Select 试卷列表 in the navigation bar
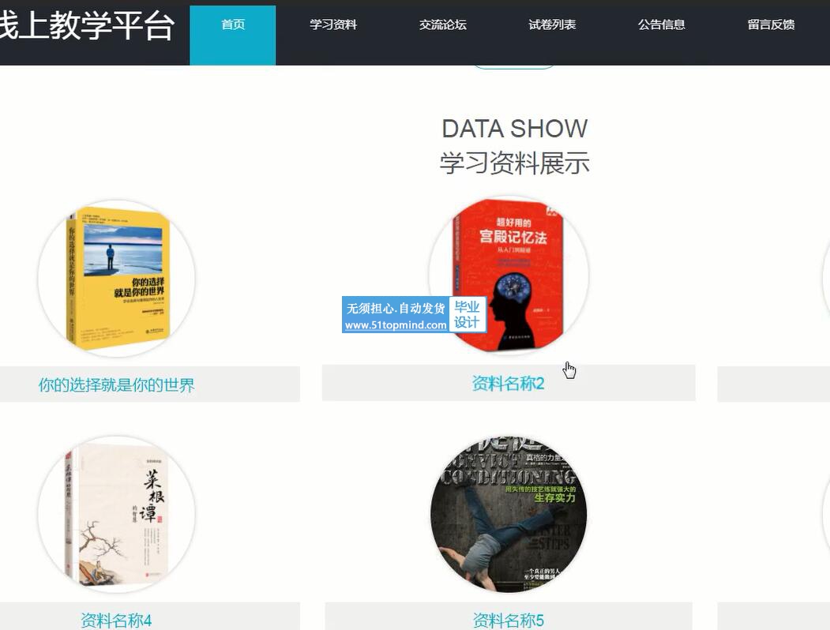Viewport: 830px width, 630px height. tap(552, 24)
